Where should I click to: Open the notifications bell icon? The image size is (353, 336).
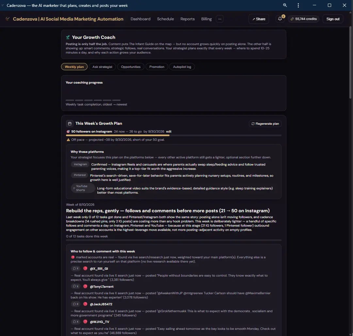(x=280, y=19)
